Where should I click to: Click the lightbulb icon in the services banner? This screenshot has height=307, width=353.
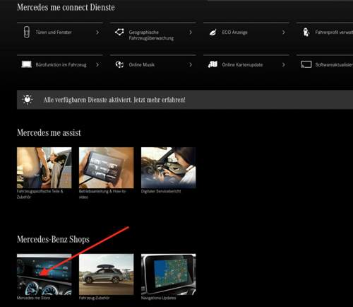coord(28,100)
